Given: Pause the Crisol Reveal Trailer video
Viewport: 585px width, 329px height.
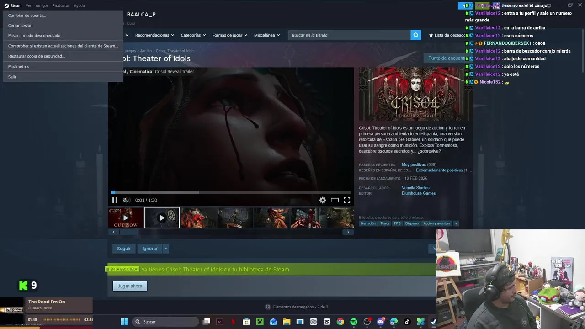Looking at the screenshot, I should pyautogui.click(x=115, y=200).
